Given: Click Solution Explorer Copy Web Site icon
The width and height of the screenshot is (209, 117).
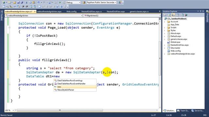Looking at the screenshot, I should pyautogui.click(x=183, y=15).
